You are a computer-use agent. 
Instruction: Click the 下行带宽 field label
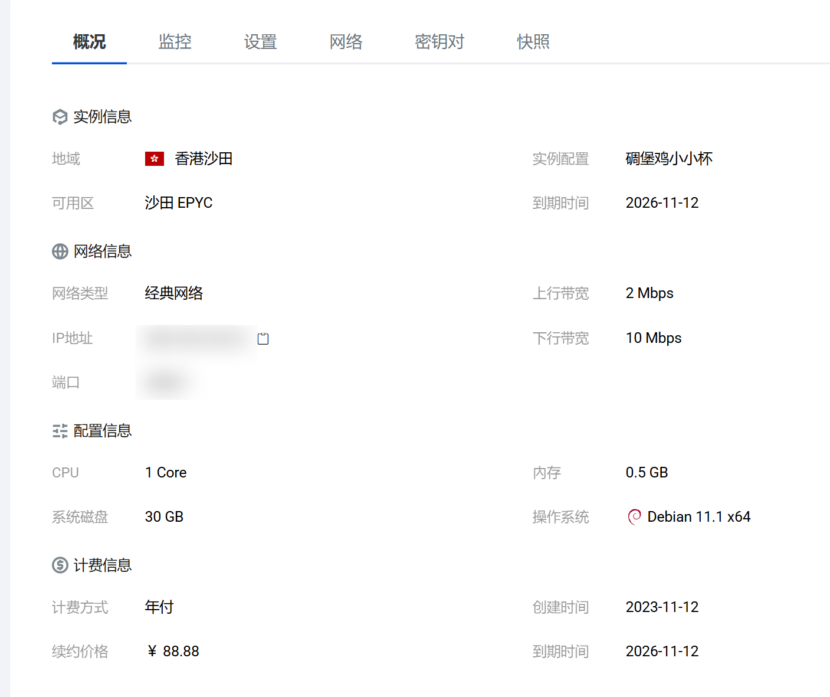point(561,338)
